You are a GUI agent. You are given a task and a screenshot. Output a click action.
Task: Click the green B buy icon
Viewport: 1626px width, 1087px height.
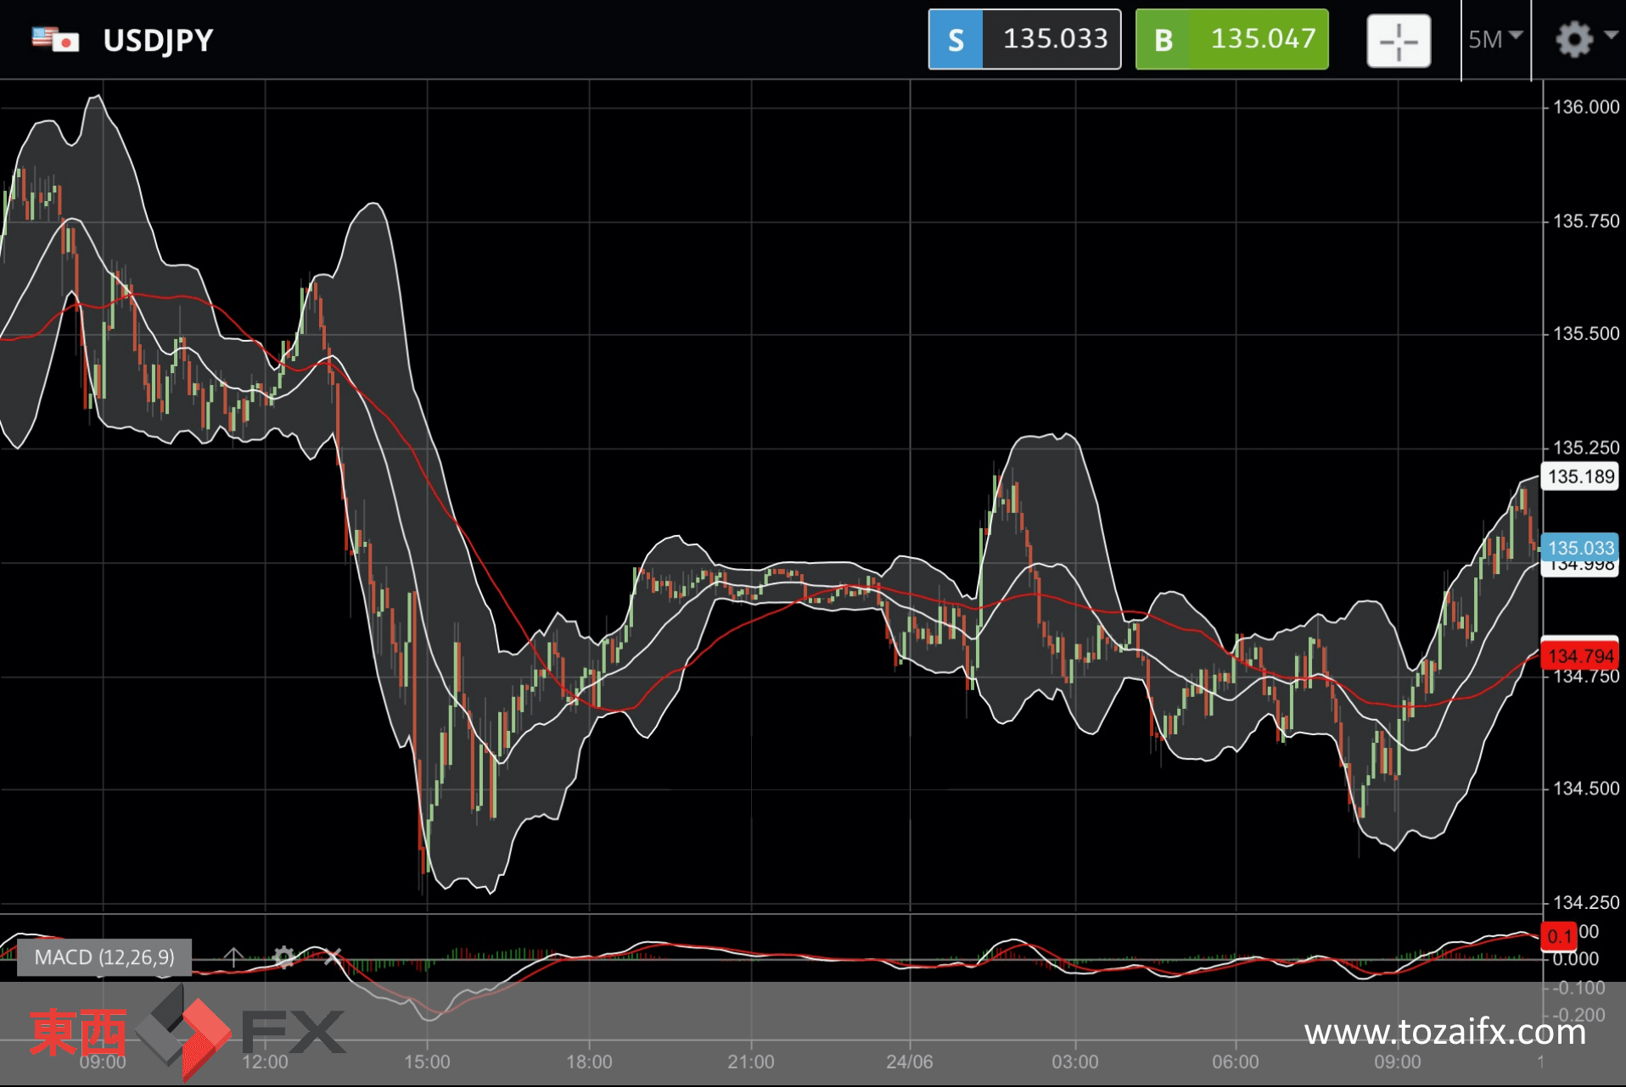[x=1163, y=39]
